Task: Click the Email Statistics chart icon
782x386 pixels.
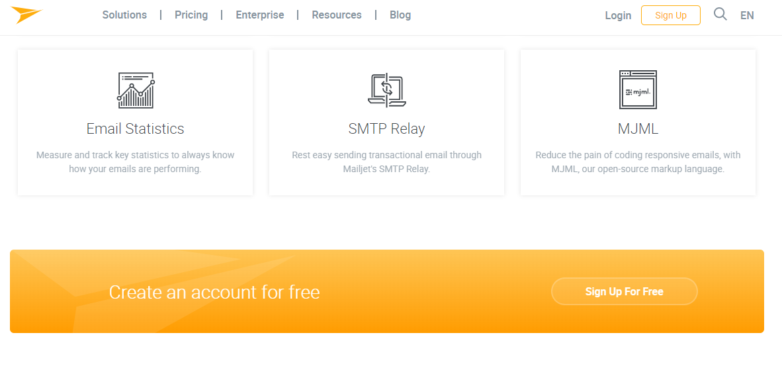Action: (x=136, y=91)
